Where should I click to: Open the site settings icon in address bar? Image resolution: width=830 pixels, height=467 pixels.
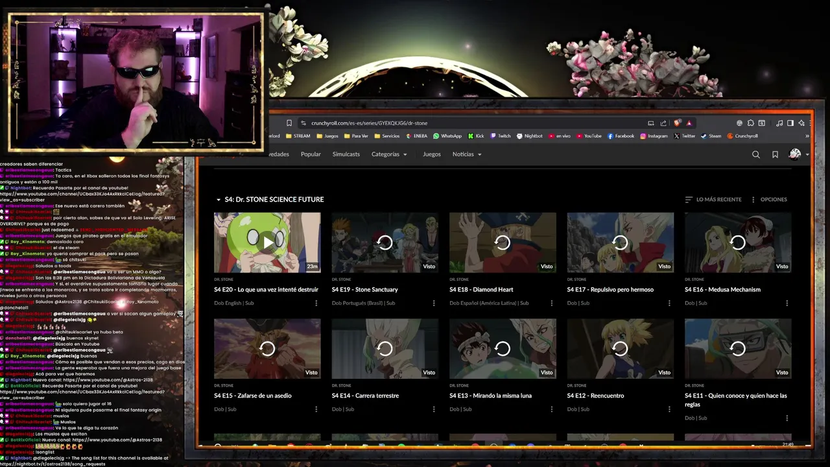[303, 123]
